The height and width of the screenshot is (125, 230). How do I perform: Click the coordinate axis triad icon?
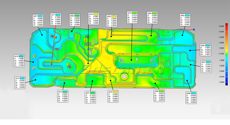[x=194, y=30]
